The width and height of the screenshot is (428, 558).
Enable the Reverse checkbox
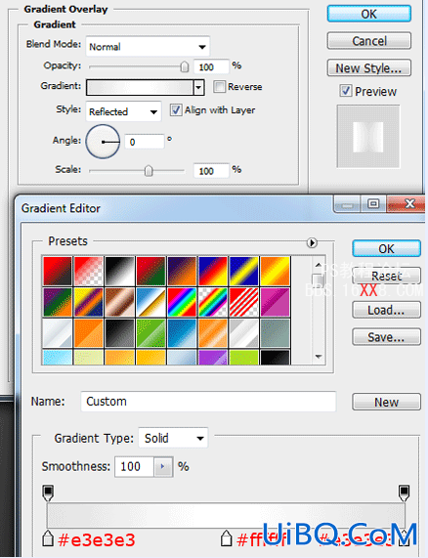tap(219, 86)
